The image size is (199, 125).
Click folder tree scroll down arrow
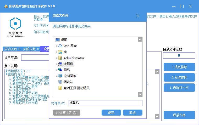[x=140, y=94]
